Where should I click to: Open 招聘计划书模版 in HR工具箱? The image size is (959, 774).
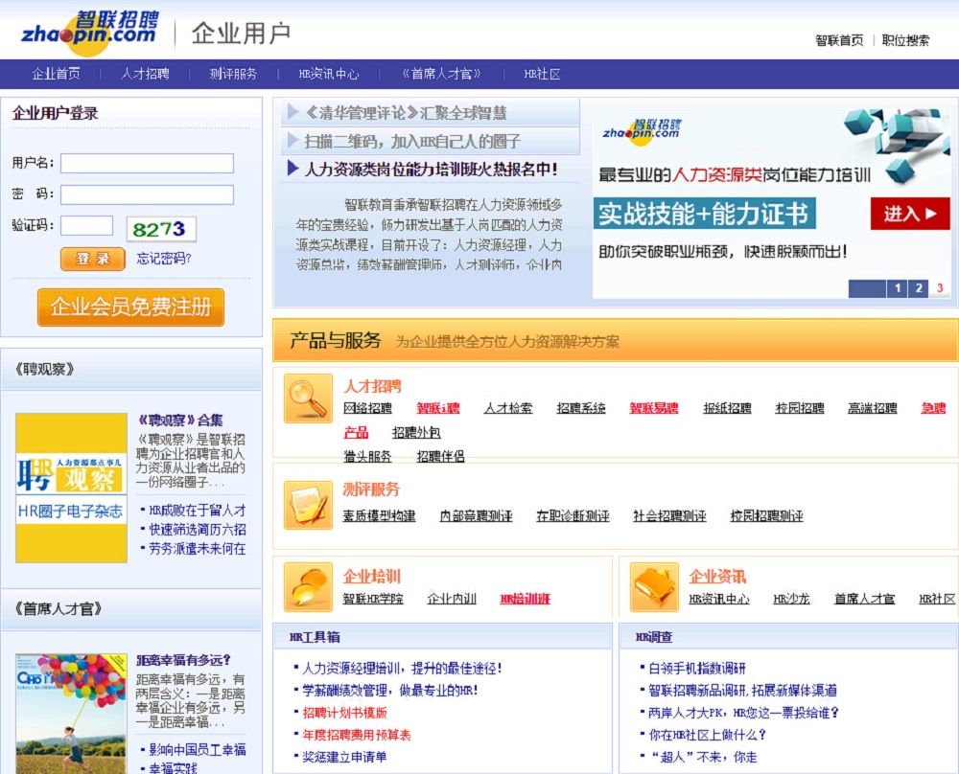(x=345, y=713)
